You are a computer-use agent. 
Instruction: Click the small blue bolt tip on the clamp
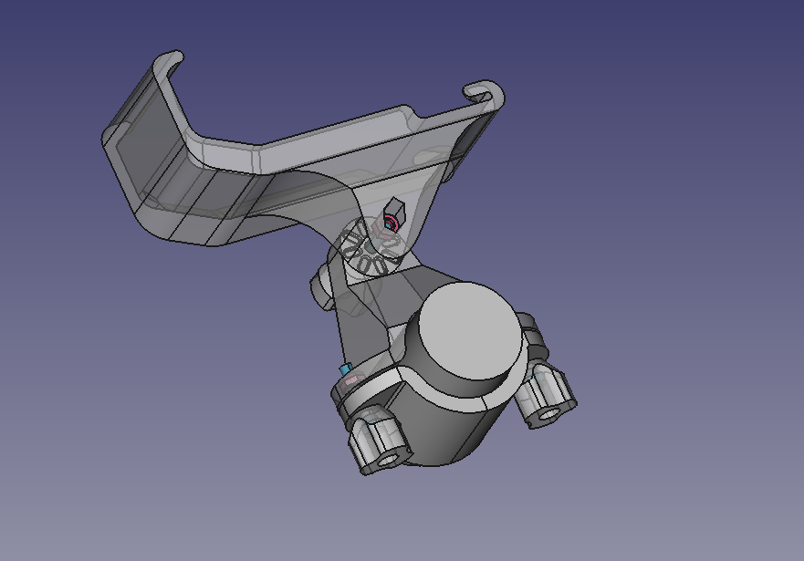coord(345,369)
